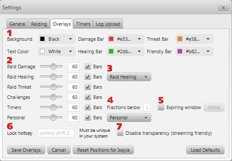Toggle Bars checkbox for Raid Healing

pyautogui.click(x=88, y=77)
